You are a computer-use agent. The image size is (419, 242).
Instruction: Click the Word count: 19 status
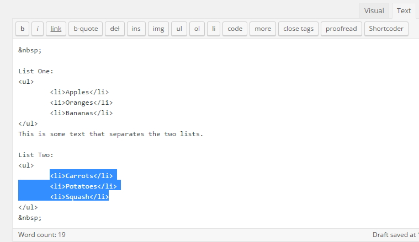pyautogui.click(x=42, y=235)
